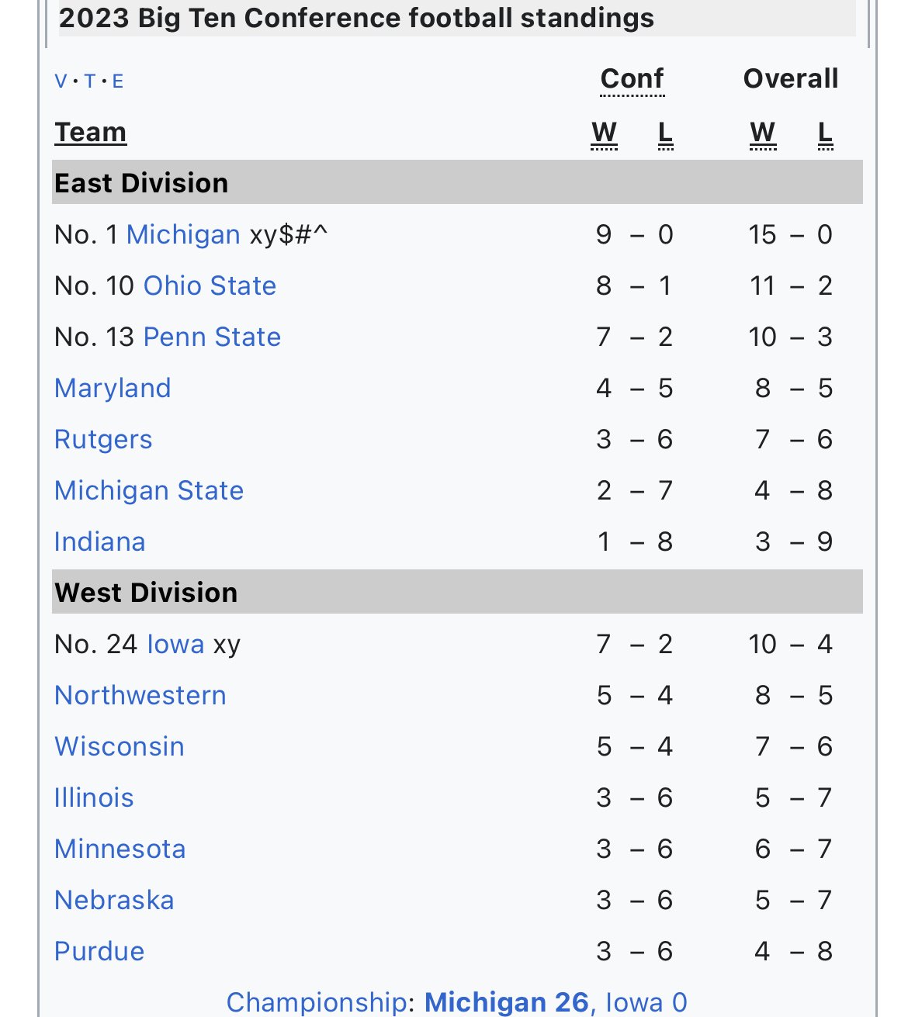The height and width of the screenshot is (1017, 915).
Task: Go to the Nebraska team page
Action: (114, 900)
